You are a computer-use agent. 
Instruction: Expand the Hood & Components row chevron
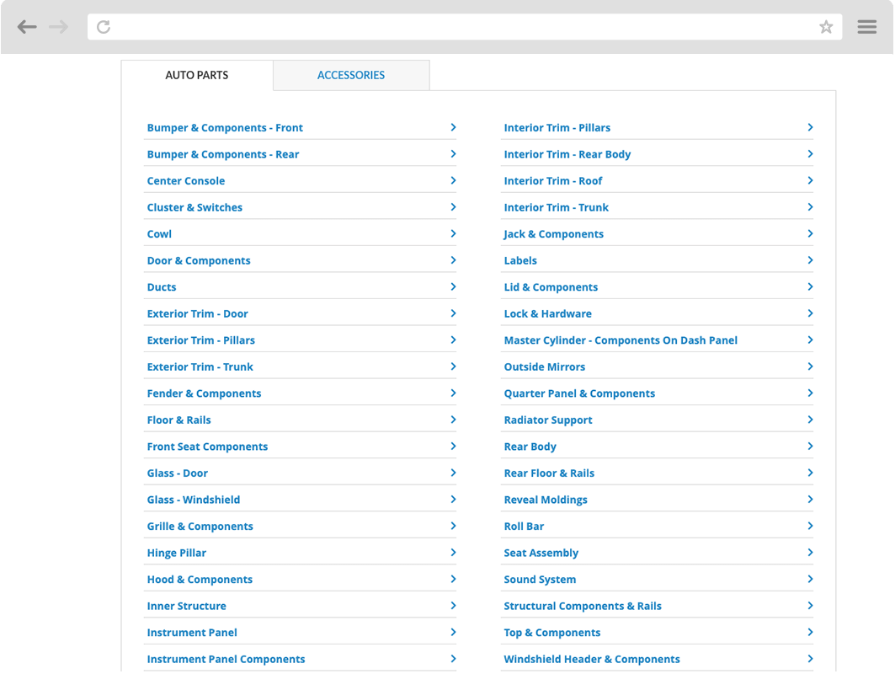tap(453, 579)
